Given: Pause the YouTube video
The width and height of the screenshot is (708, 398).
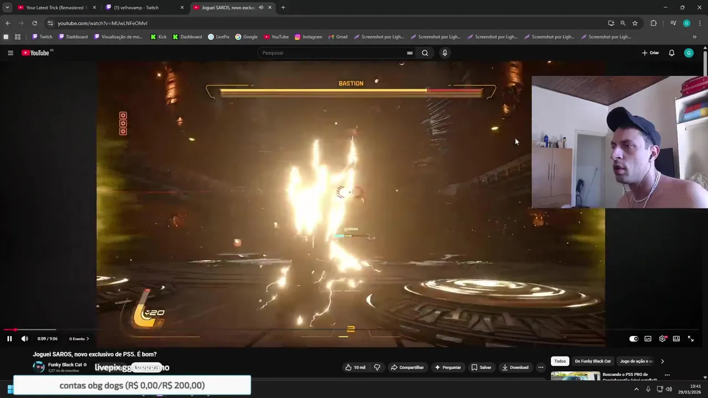Looking at the screenshot, I should pos(9,339).
